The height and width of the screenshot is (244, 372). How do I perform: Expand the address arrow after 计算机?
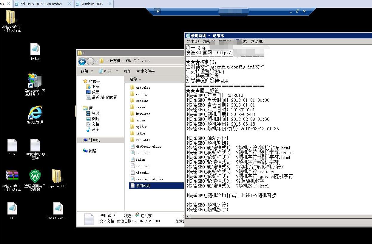click(x=122, y=61)
